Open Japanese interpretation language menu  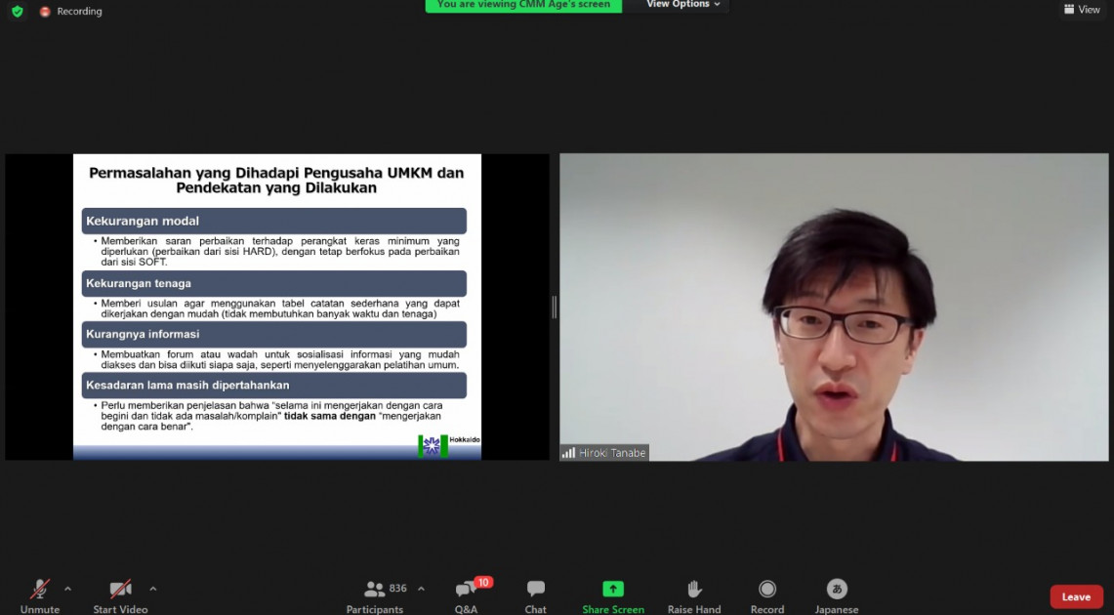[837, 595]
